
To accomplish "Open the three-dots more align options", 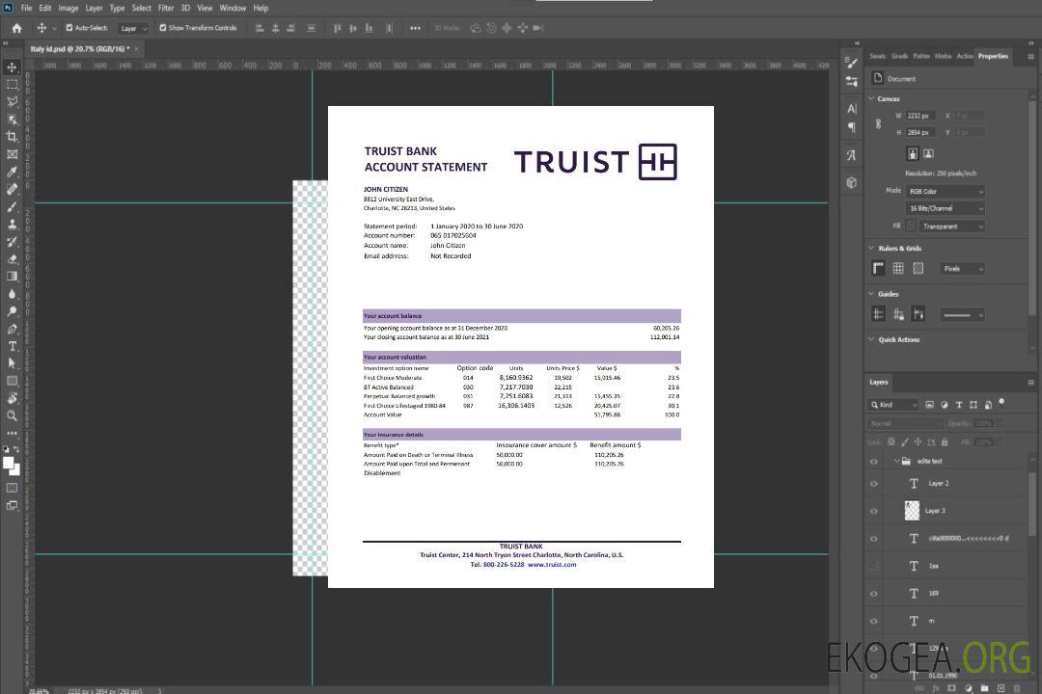I will tap(415, 28).
